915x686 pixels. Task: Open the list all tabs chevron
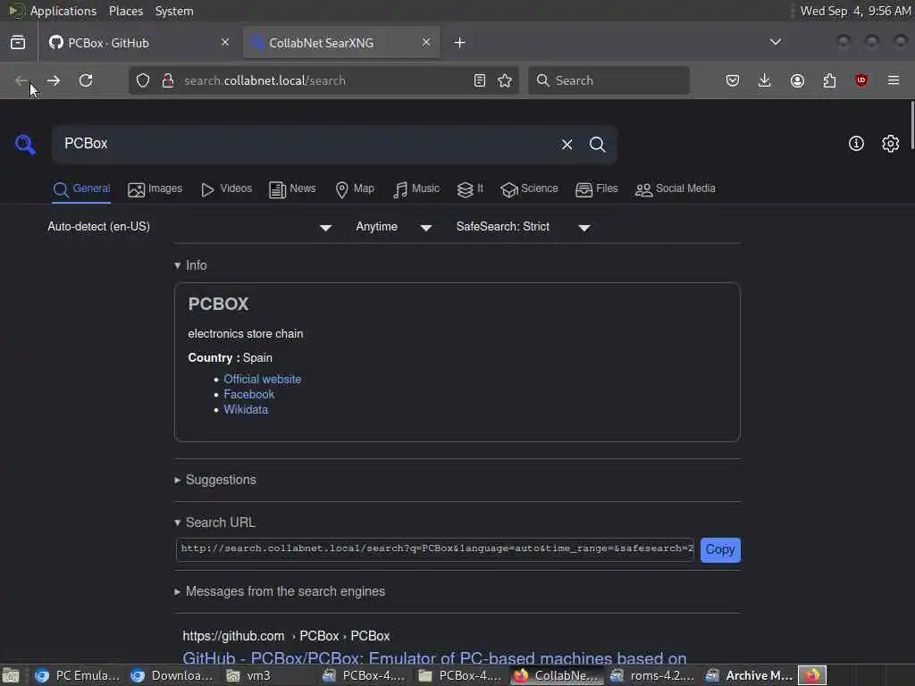[x=775, y=42]
